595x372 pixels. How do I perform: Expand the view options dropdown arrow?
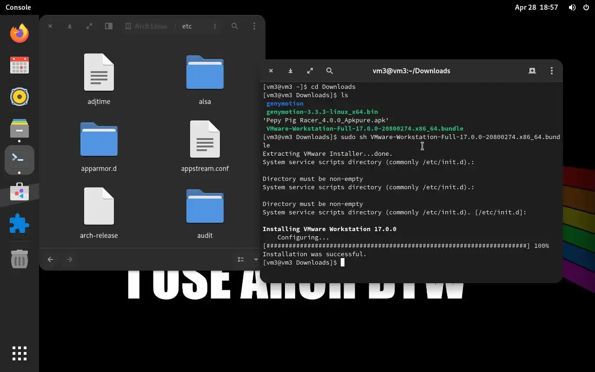tap(256, 259)
